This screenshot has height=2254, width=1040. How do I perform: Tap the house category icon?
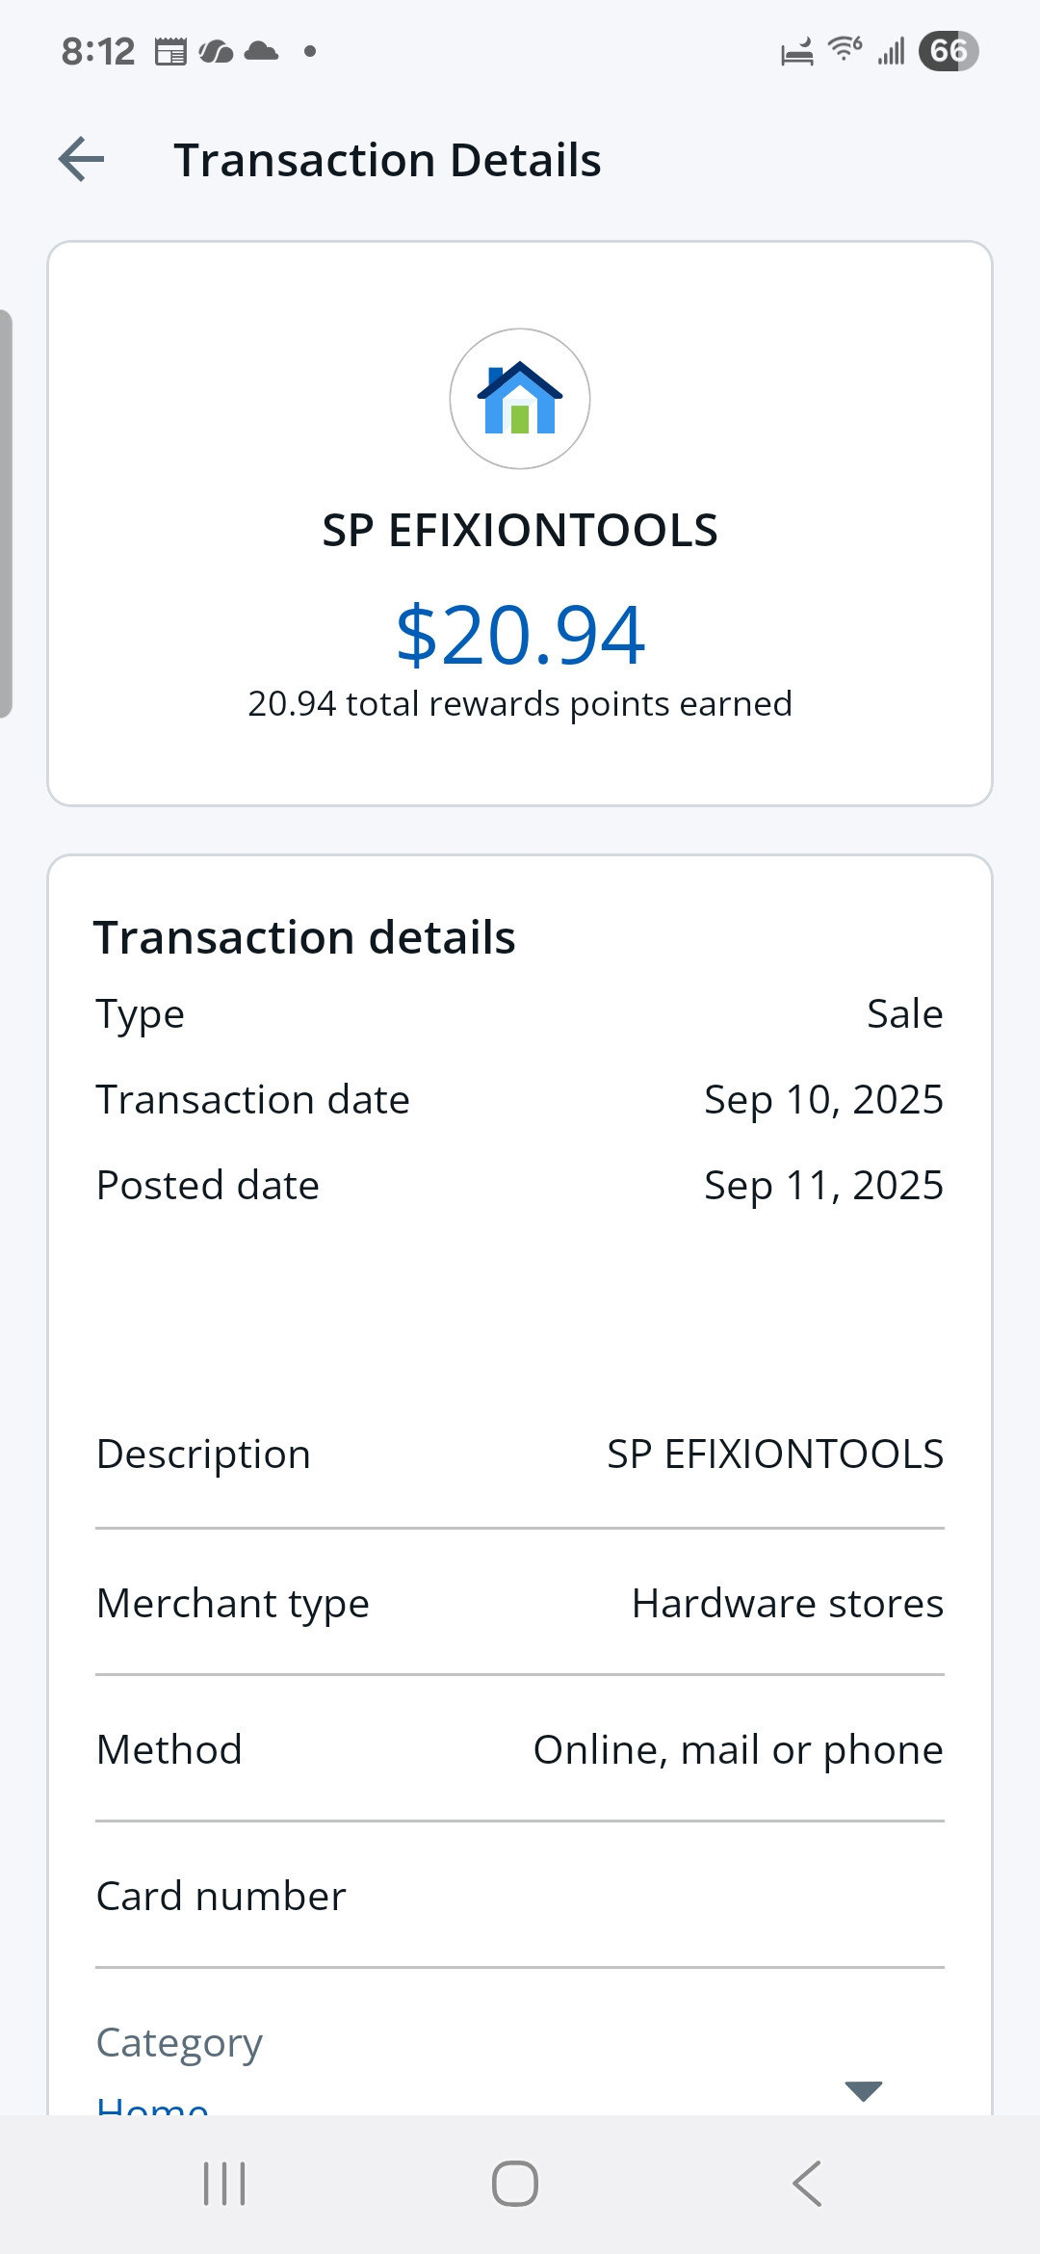tap(520, 399)
